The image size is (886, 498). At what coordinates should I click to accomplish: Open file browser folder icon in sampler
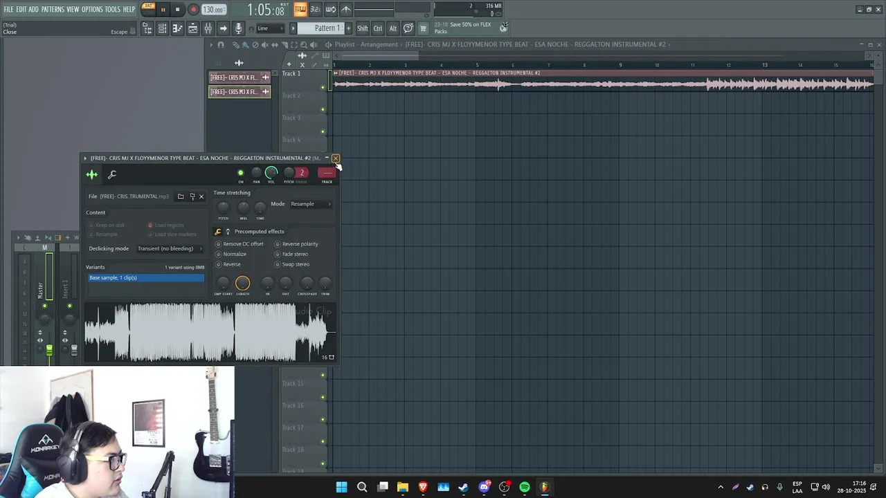pyautogui.click(x=181, y=196)
